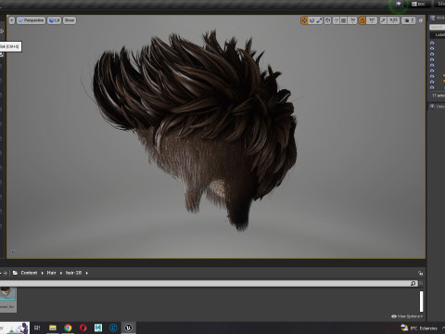The width and height of the screenshot is (445, 334).
Task: Open the weather widget in system tray
Action: tap(419, 328)
